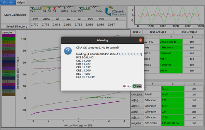Select the A2:32x legend swatch

point(9,91)
